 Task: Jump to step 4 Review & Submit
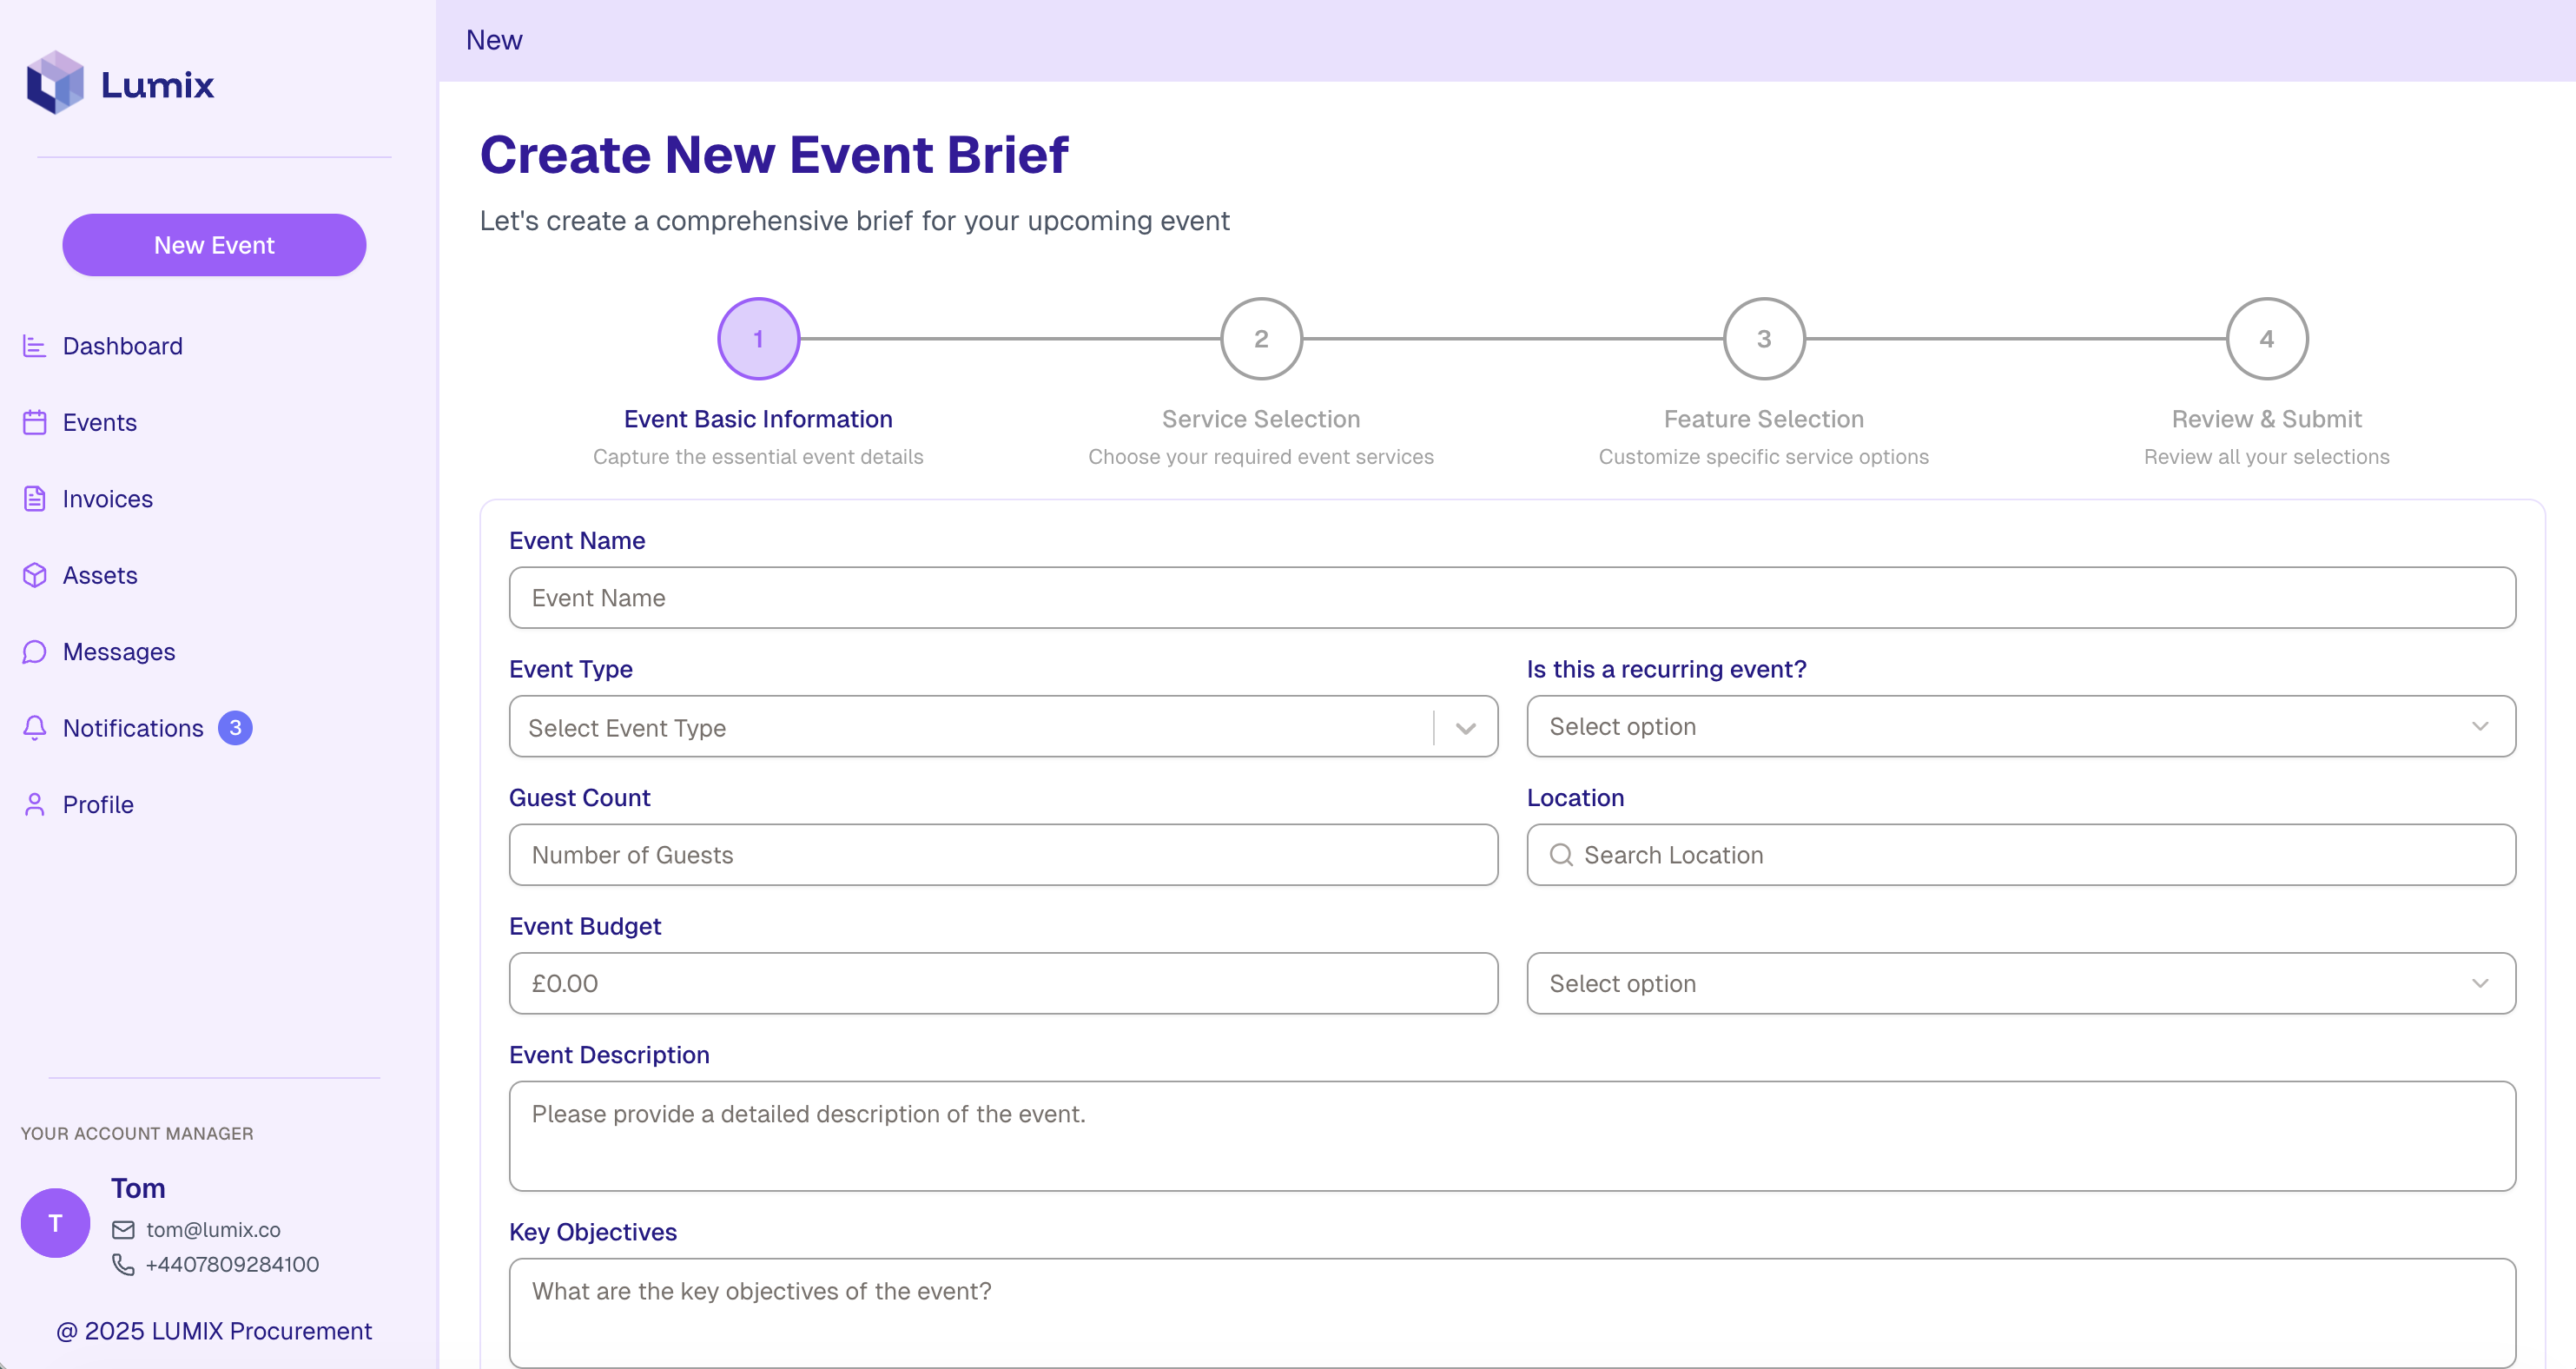2266,339
